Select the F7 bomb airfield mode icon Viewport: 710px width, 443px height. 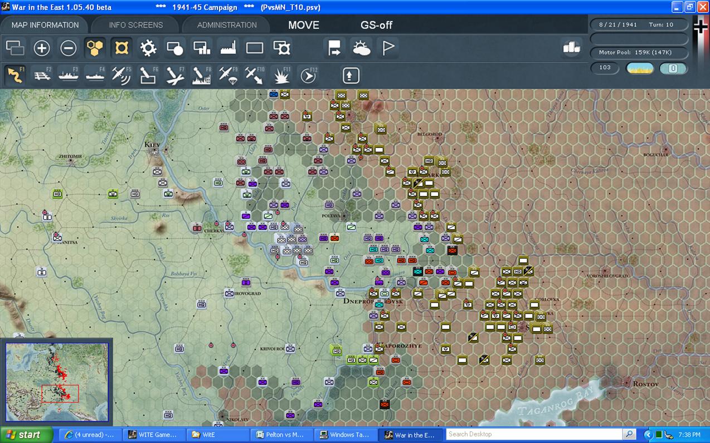pos(175,75)
